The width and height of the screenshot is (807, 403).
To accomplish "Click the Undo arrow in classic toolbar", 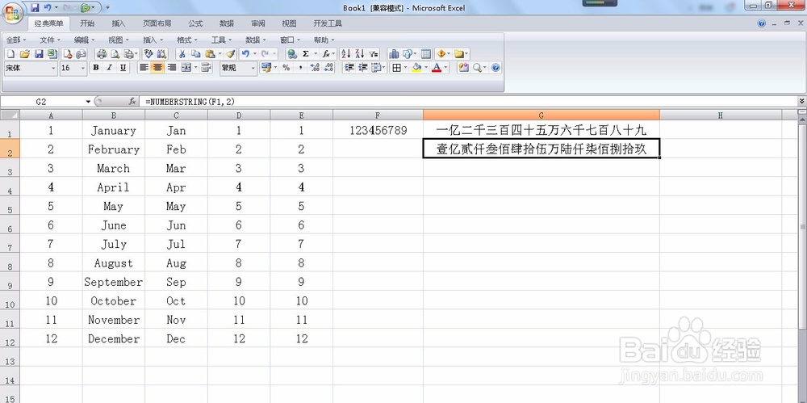I will tap(245, 53).
